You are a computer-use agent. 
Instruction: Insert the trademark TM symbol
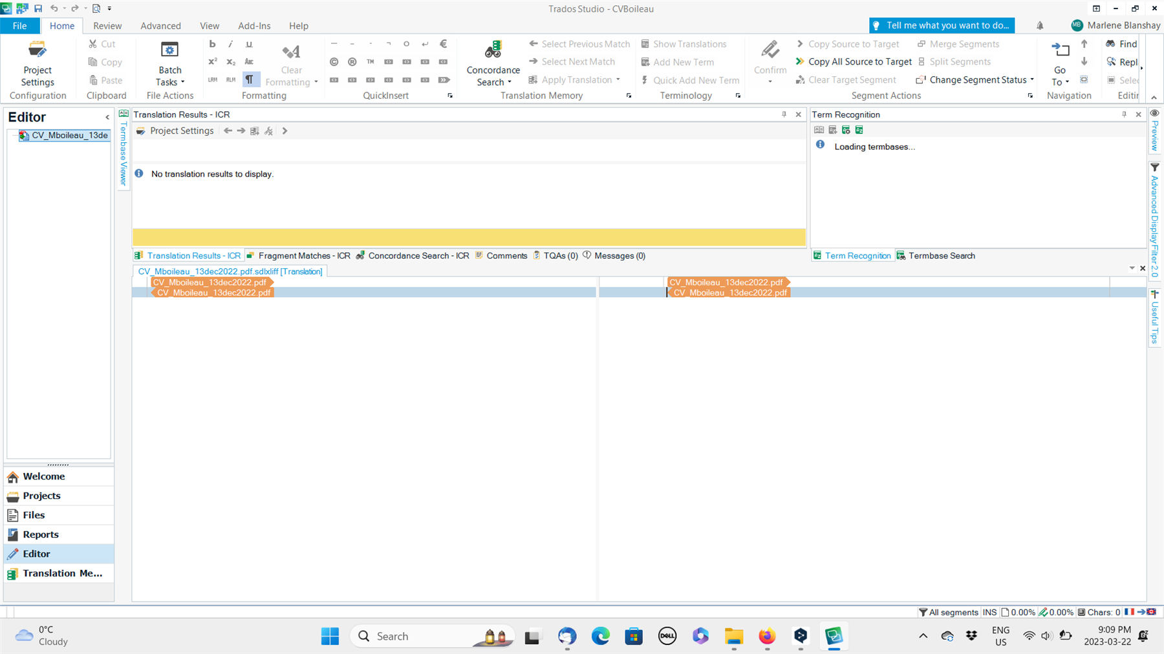tap(370, 62)
